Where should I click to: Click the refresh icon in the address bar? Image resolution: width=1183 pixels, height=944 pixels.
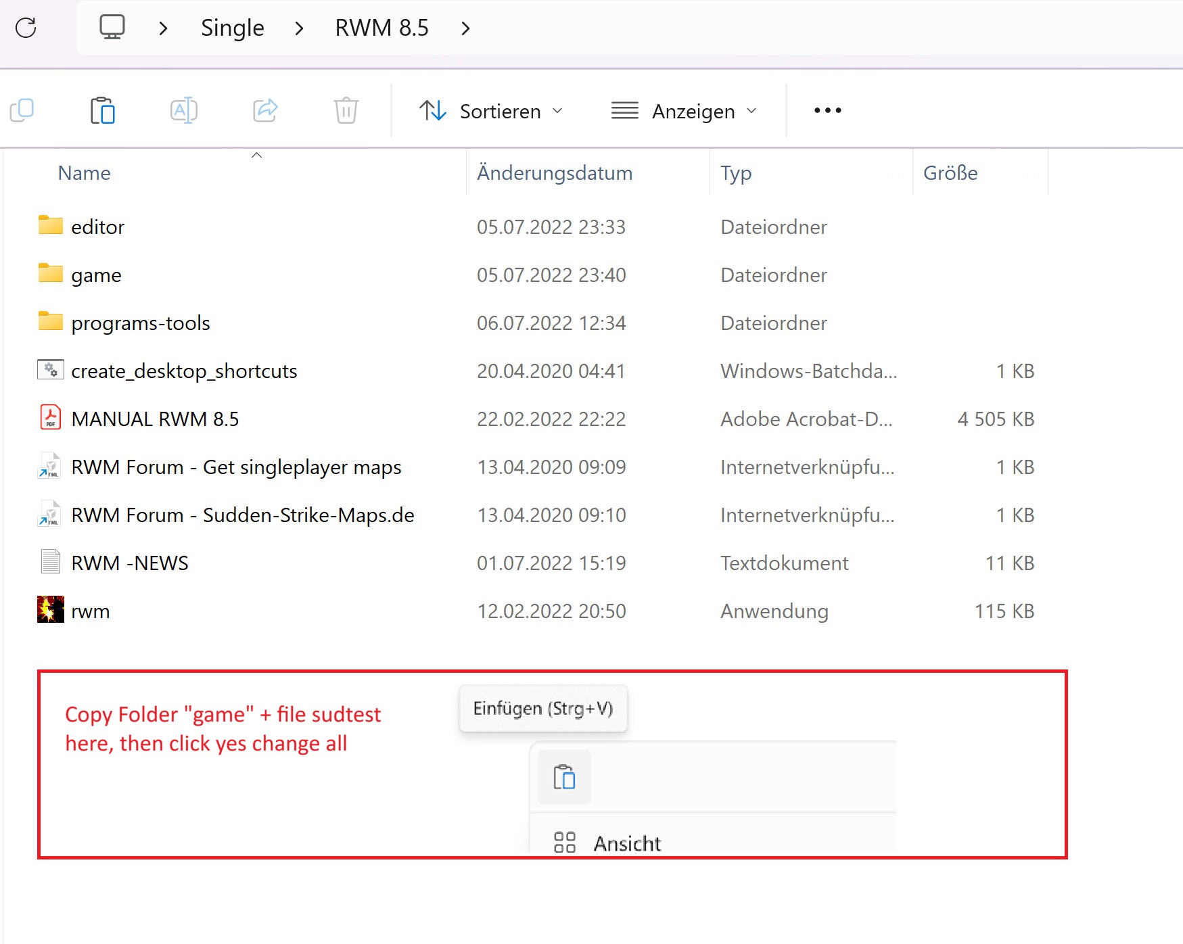pos(26,28)
